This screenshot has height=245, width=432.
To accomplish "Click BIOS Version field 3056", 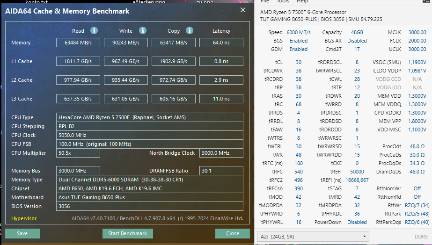I will pyautogui.click(x=150, y=206).
